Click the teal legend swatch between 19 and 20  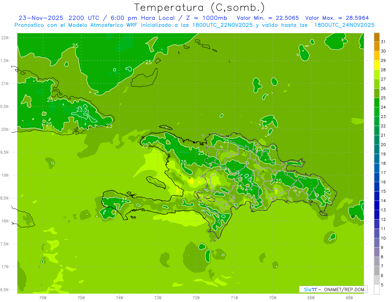[377, 149]
